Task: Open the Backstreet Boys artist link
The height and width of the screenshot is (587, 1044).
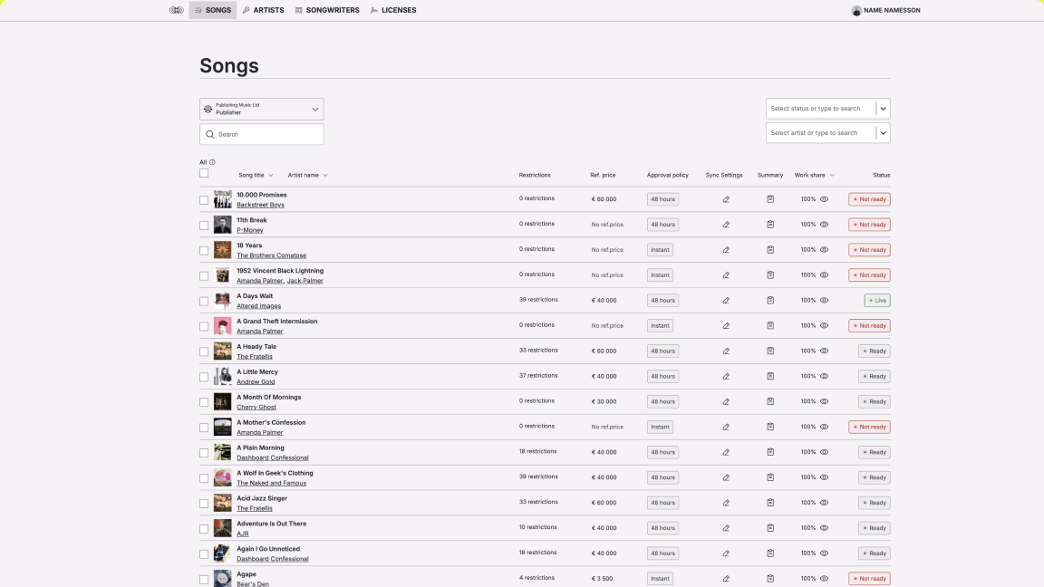Action: 260,205
